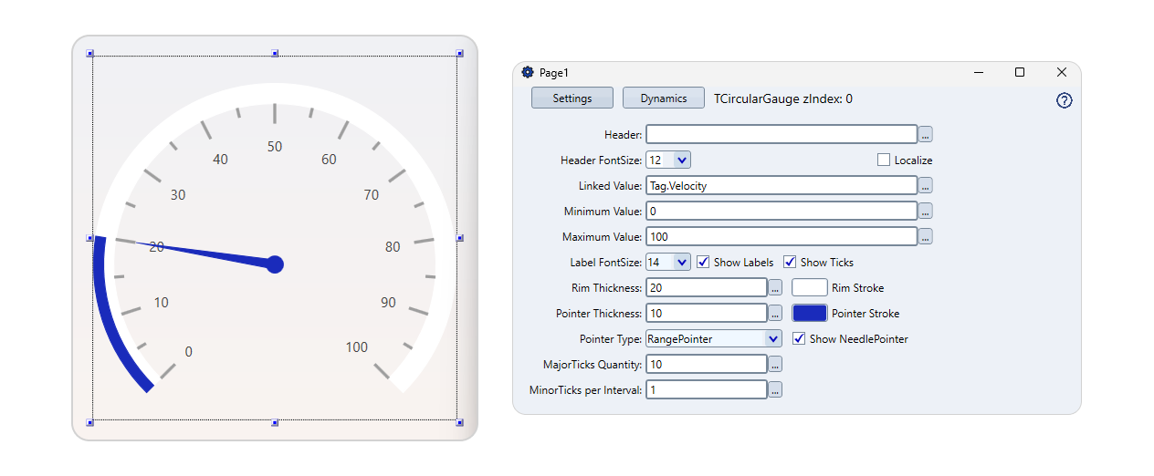Open ellipsis button next to Pointer Thickness
The width and height of the screenshot is (1154, 476).
coord(776,314)
